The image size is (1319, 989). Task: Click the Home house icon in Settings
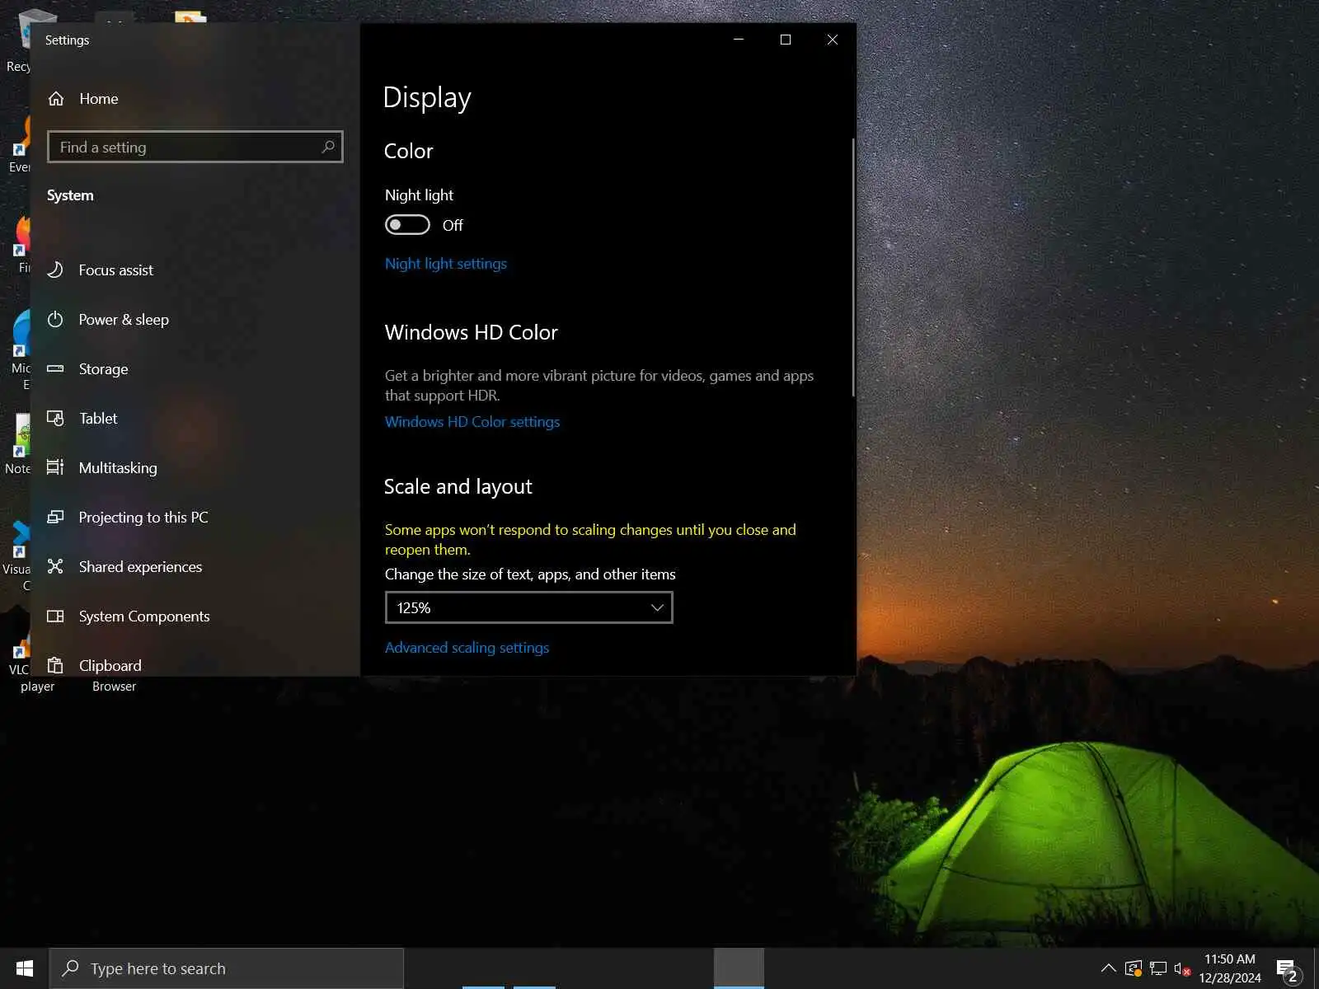(56, 99)
